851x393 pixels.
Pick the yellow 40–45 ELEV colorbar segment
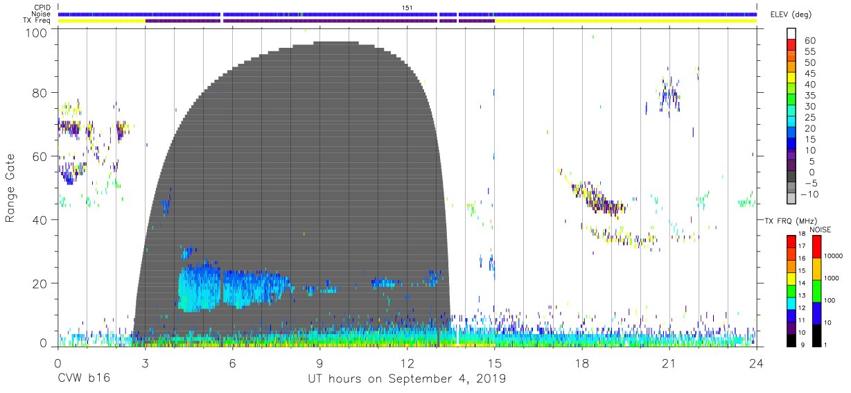pyautogui.click(x=791, y=78)
